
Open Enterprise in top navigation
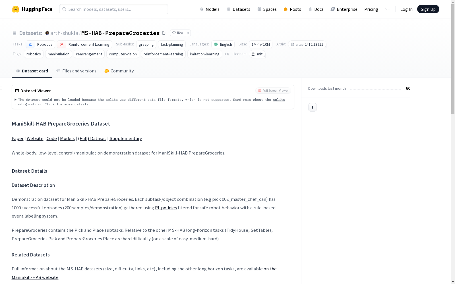tap(344, 9)
